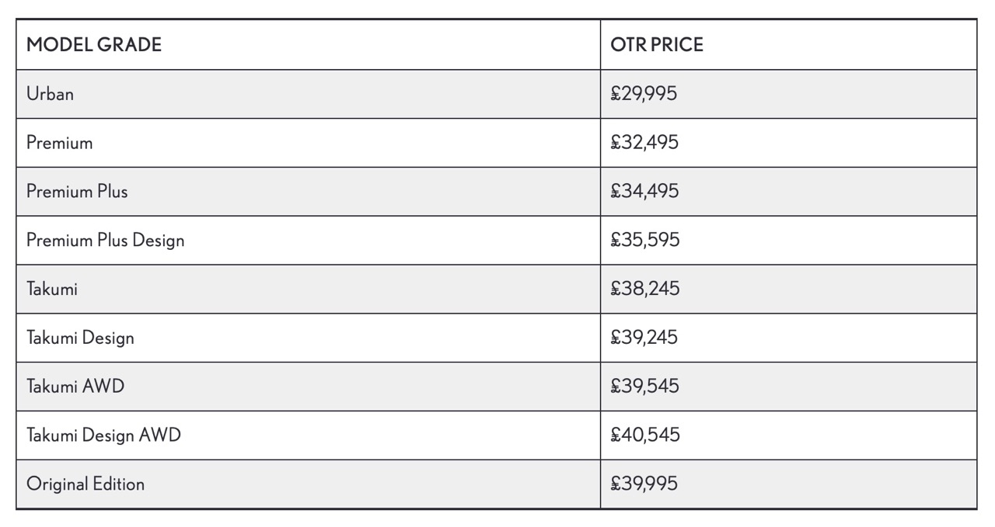Viewport: 995px width, 527px height.
Task: Select the Takumi AWD label
Action: (75, 386)
